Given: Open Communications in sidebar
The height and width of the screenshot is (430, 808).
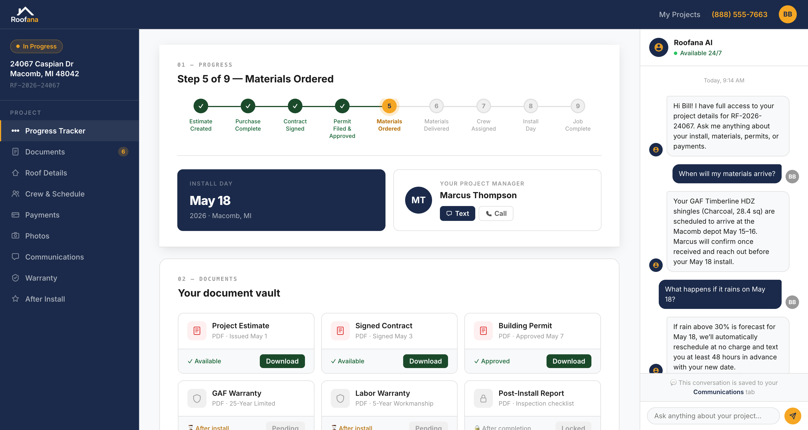Looking at the screenshot, I should pos(69,257).
